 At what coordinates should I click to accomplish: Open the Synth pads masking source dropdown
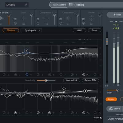coord(31,30)
